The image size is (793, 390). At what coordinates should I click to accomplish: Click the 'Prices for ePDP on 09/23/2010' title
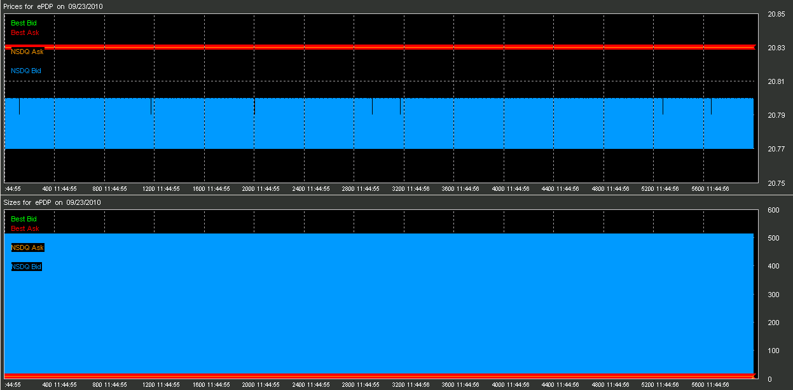52,5
